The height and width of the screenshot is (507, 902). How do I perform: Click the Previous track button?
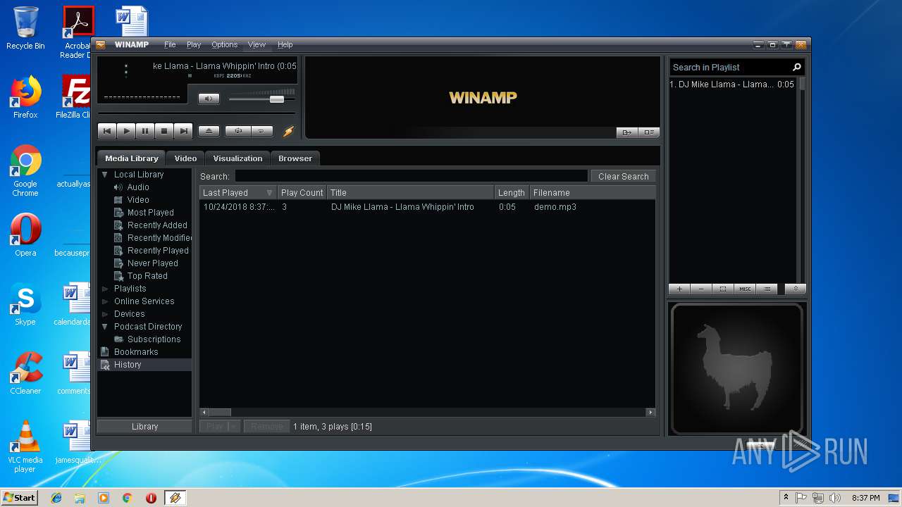pyautogui.click(x=107, y=131)
